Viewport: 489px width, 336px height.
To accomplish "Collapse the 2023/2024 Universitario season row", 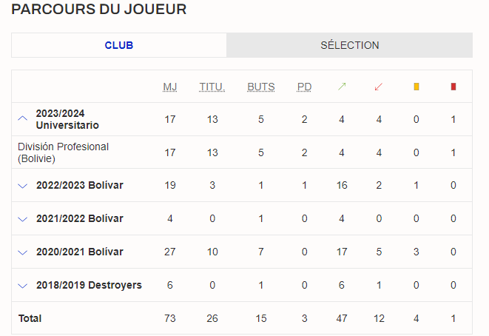I will coord(23,119).
